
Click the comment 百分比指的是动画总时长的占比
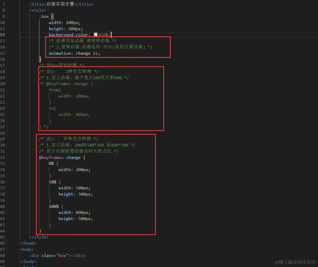coord(79,151)
